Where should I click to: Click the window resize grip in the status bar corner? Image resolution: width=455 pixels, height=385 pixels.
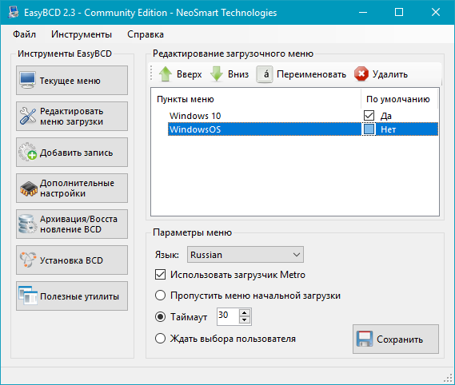pos(449,378)
